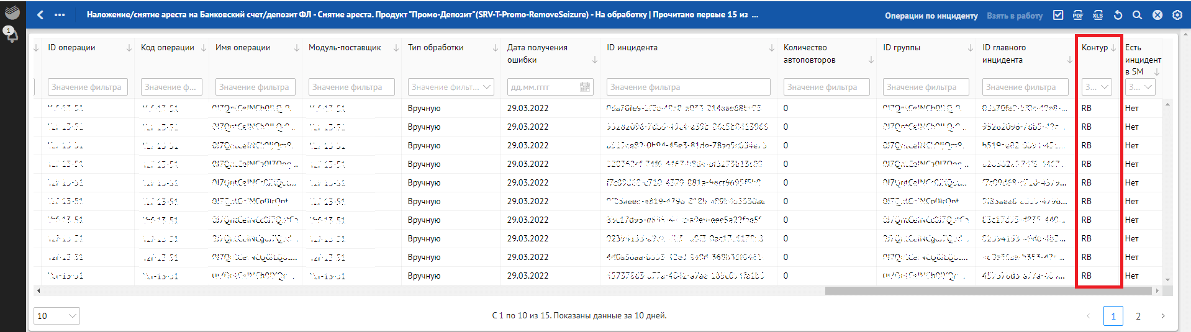This screenshot has height=332, width=1191.
Task: Open the rows-per-page dropdown showing 10
Action: 57,316
